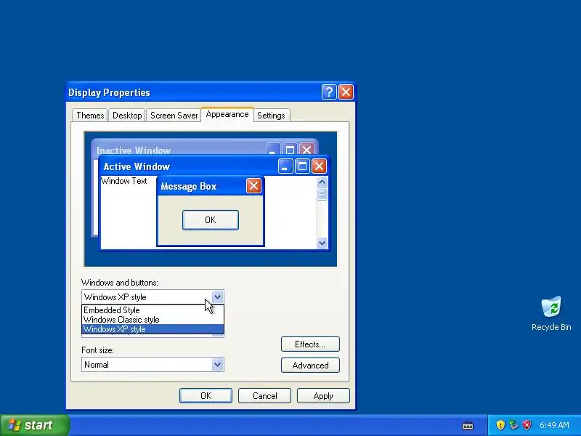Open Advanced appearance settings
This screenshot has width=581, height=436.
click(310, 366)
